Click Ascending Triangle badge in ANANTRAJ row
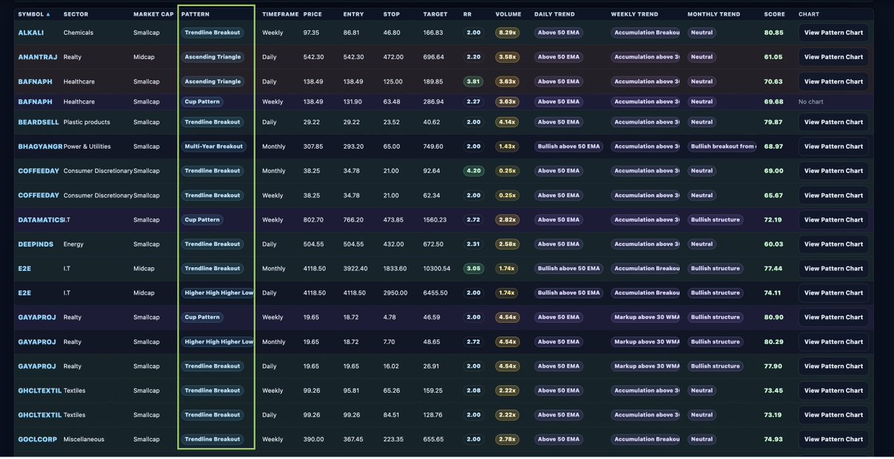The width and height of the screenshot is (894, 459). pos(212,57)
